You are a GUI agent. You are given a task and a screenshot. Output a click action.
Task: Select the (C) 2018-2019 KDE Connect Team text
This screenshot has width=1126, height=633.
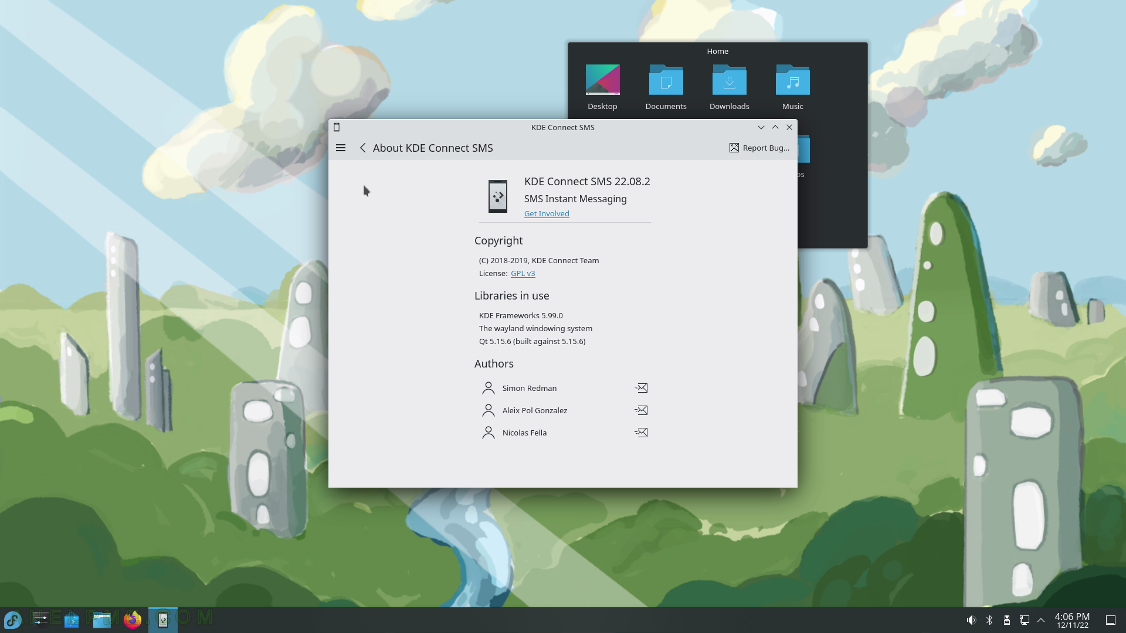[539, 260]
